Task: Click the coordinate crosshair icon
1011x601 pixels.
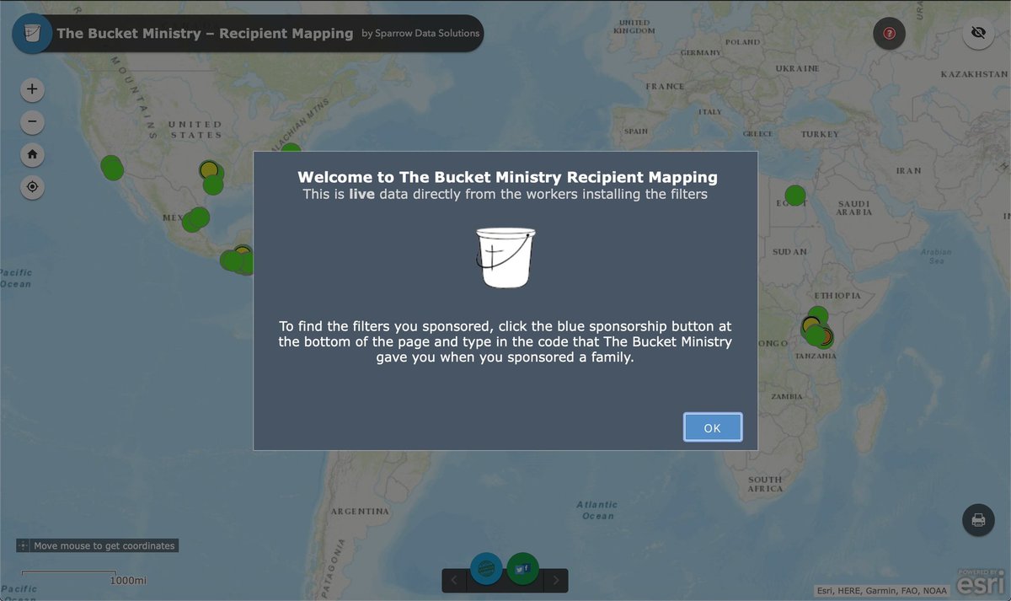Action: point(24,546)
